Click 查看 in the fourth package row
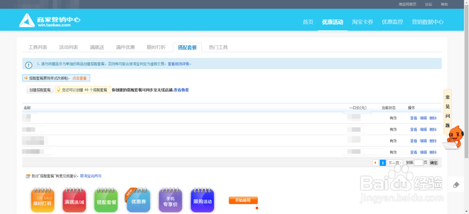Viewport: 469px width, 214px height. 413,152
